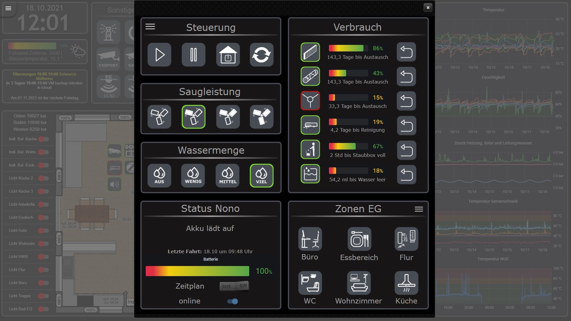Click the Batterie level bar

197,271
